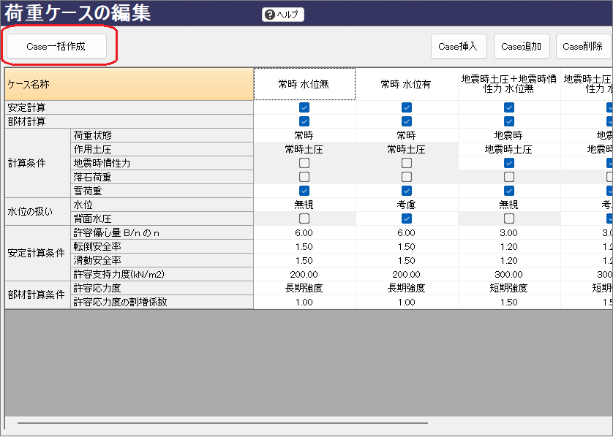Select the 常時 水位有 case name header
This screenshot has height=437, width=613.
pos(407,84)
